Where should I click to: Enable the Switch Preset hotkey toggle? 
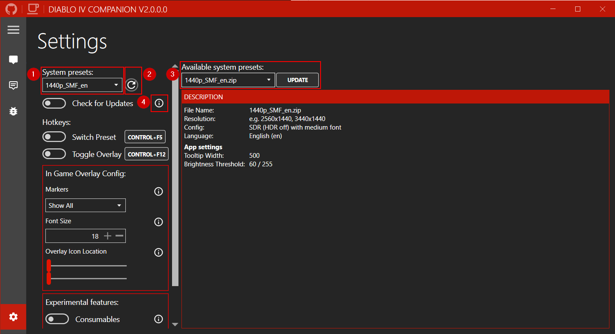(x=54, y=137)
